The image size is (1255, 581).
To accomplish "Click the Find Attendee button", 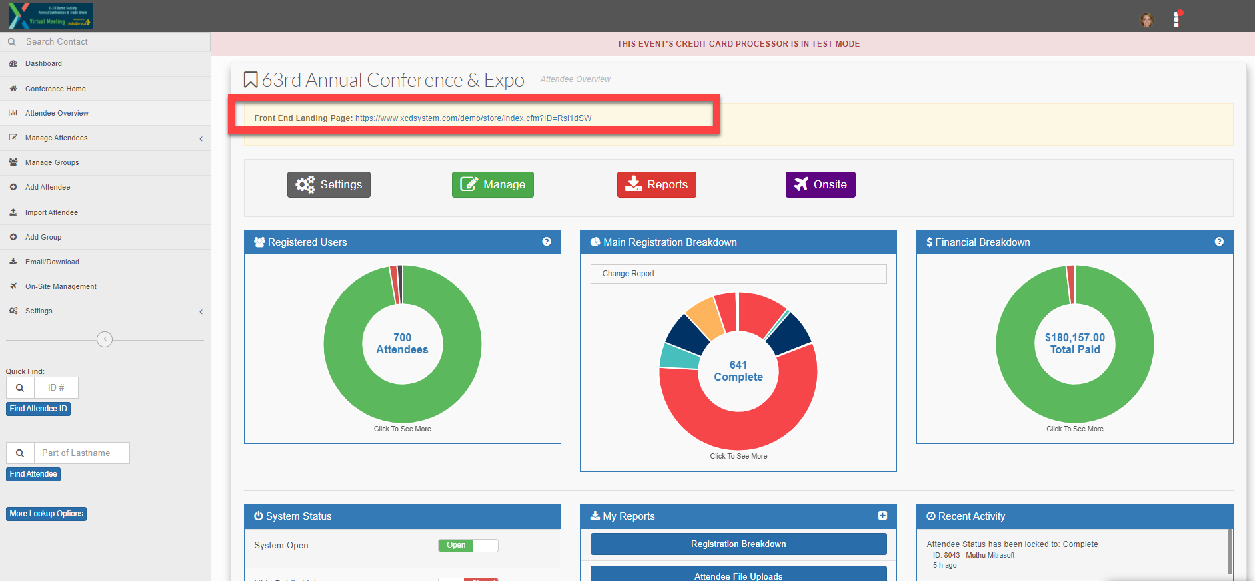I will tap(33, 474).
